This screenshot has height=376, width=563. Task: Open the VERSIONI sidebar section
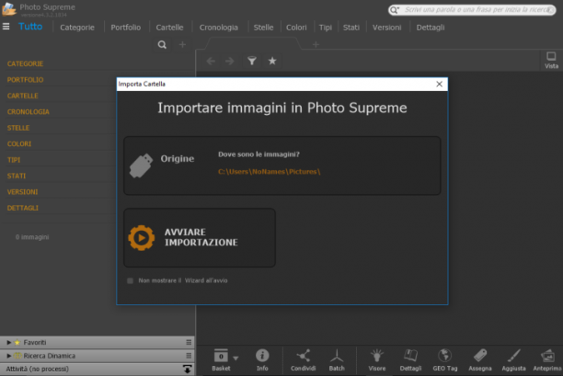coord(22,192)
